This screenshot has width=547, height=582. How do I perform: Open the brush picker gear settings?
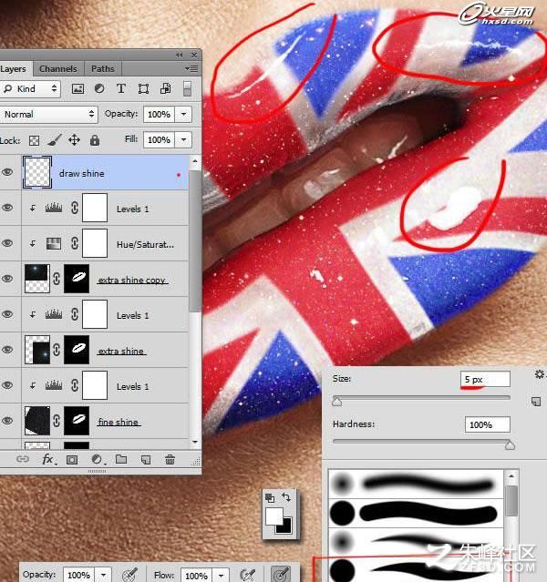click(540, 373)
